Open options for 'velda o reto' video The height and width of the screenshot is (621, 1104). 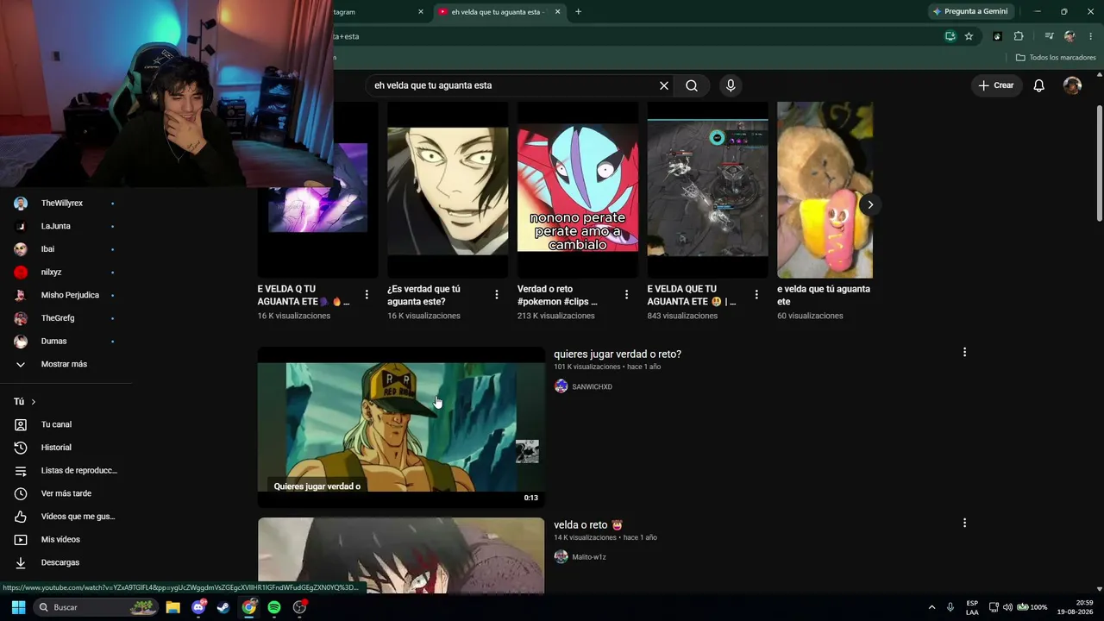[964, 523]
